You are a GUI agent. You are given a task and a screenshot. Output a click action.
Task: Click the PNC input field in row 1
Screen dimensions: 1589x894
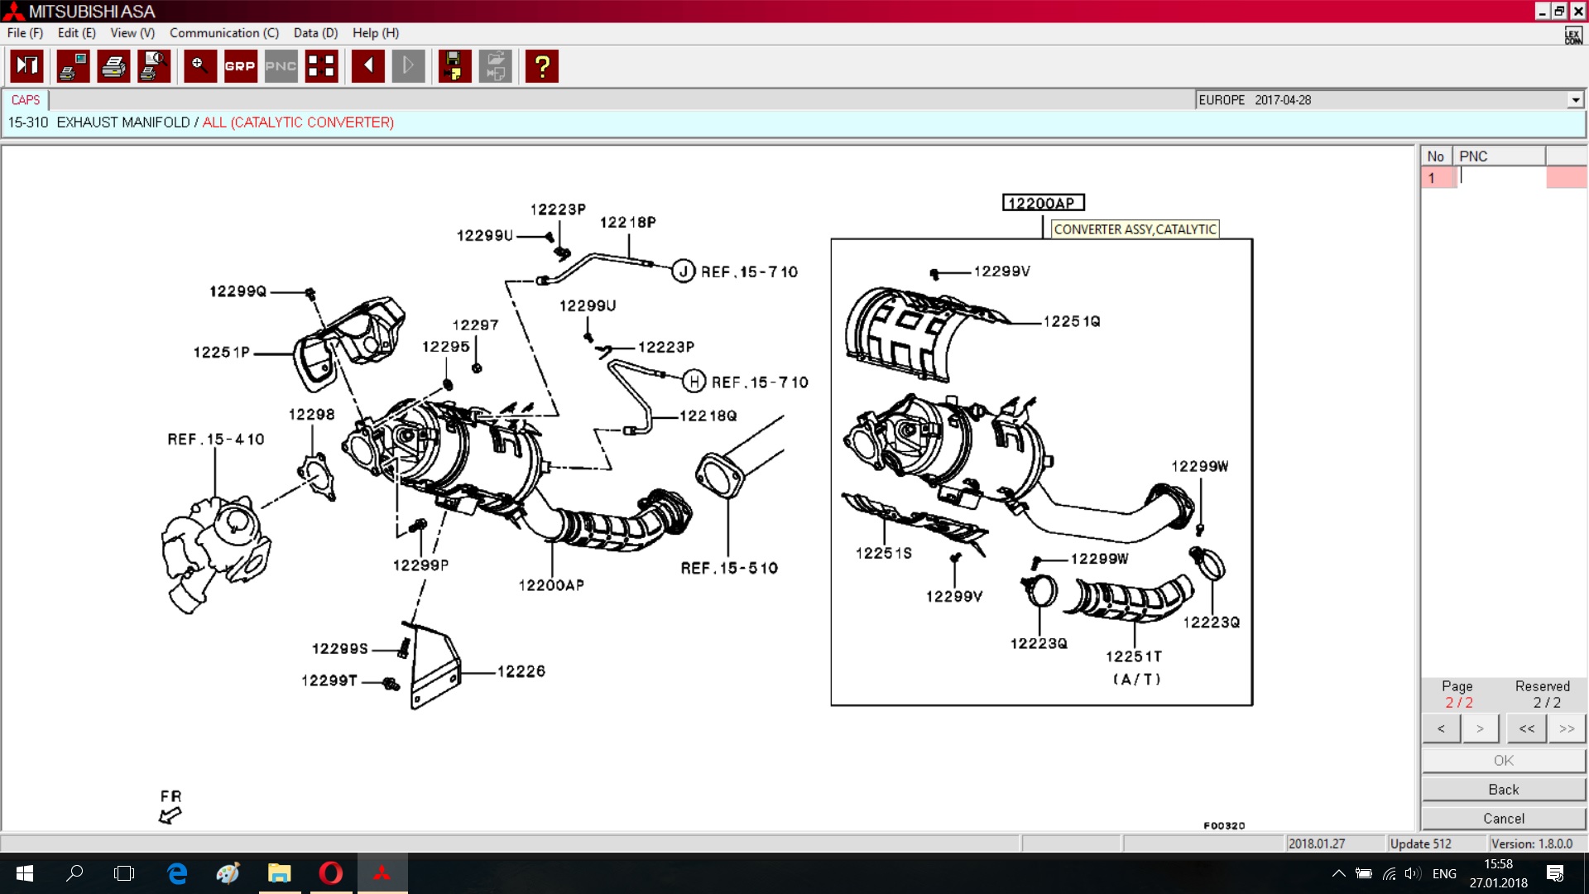click(x=1500, y=177)
